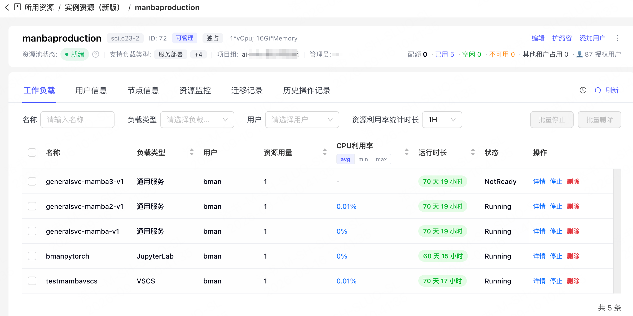
Task: Switch to the 历史操作记录 tab
Action: pos(307,91)
